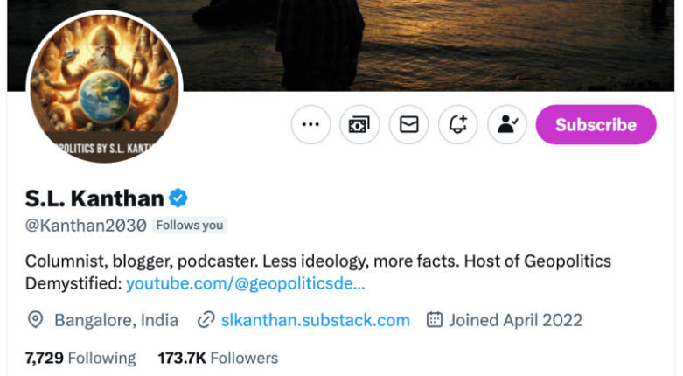
Task: Click the location pin icon
Action: pyautogui.click(x=36, y=320)
